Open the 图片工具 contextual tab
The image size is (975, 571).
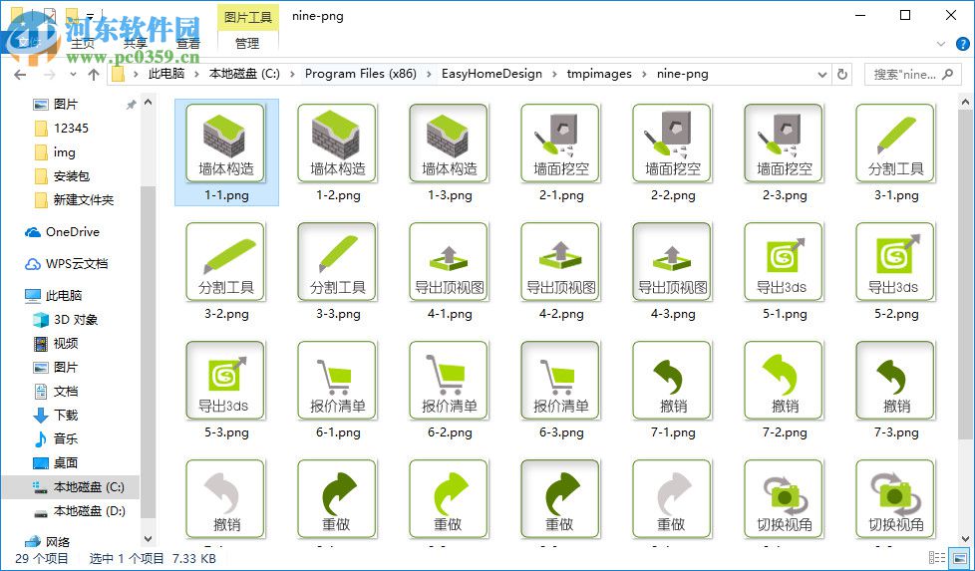pyautogui.click(x=247, y=17)
